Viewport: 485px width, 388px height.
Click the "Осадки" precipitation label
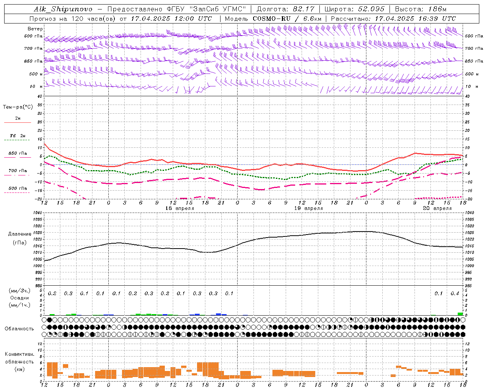point(20,298)
